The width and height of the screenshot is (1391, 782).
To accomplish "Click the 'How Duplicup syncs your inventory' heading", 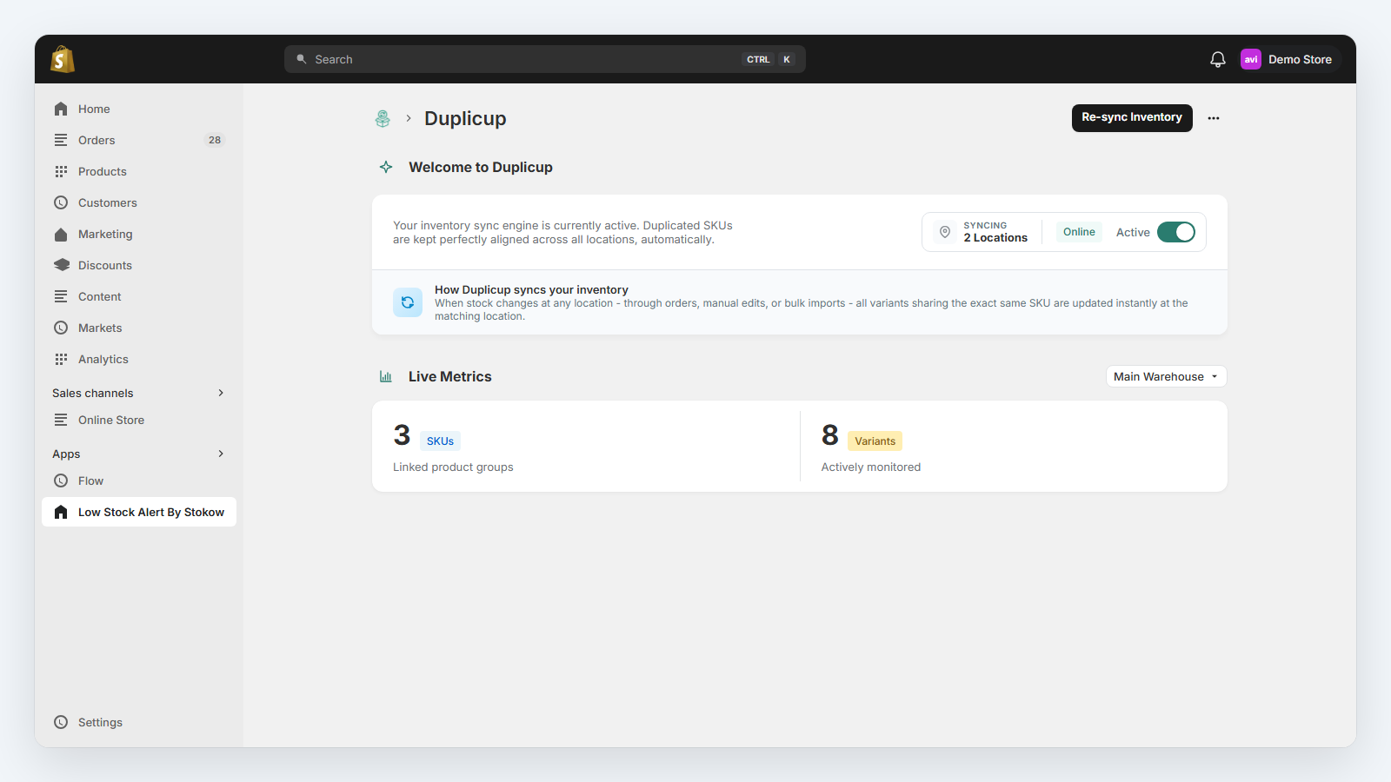I will [x=531, y=290].
